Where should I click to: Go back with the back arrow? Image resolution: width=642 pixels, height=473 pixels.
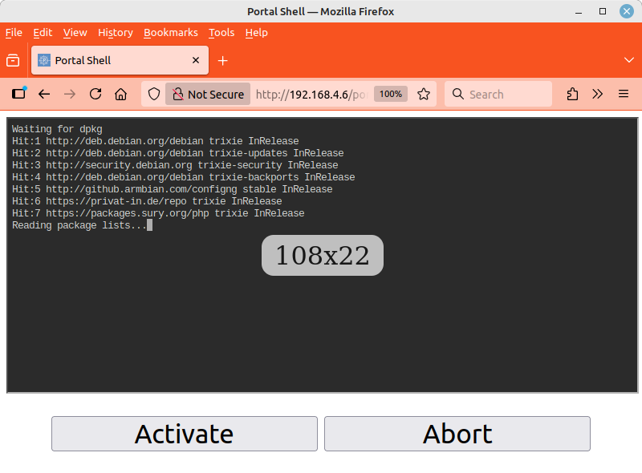coord(44,94)
